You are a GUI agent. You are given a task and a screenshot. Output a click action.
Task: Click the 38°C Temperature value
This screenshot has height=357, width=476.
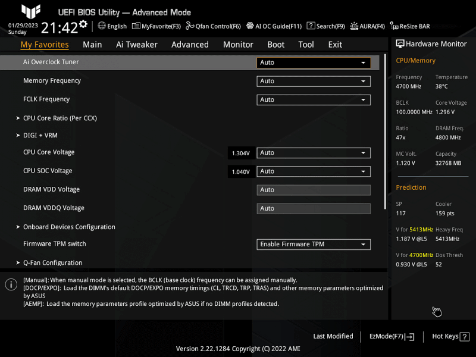tap(441, 86)
